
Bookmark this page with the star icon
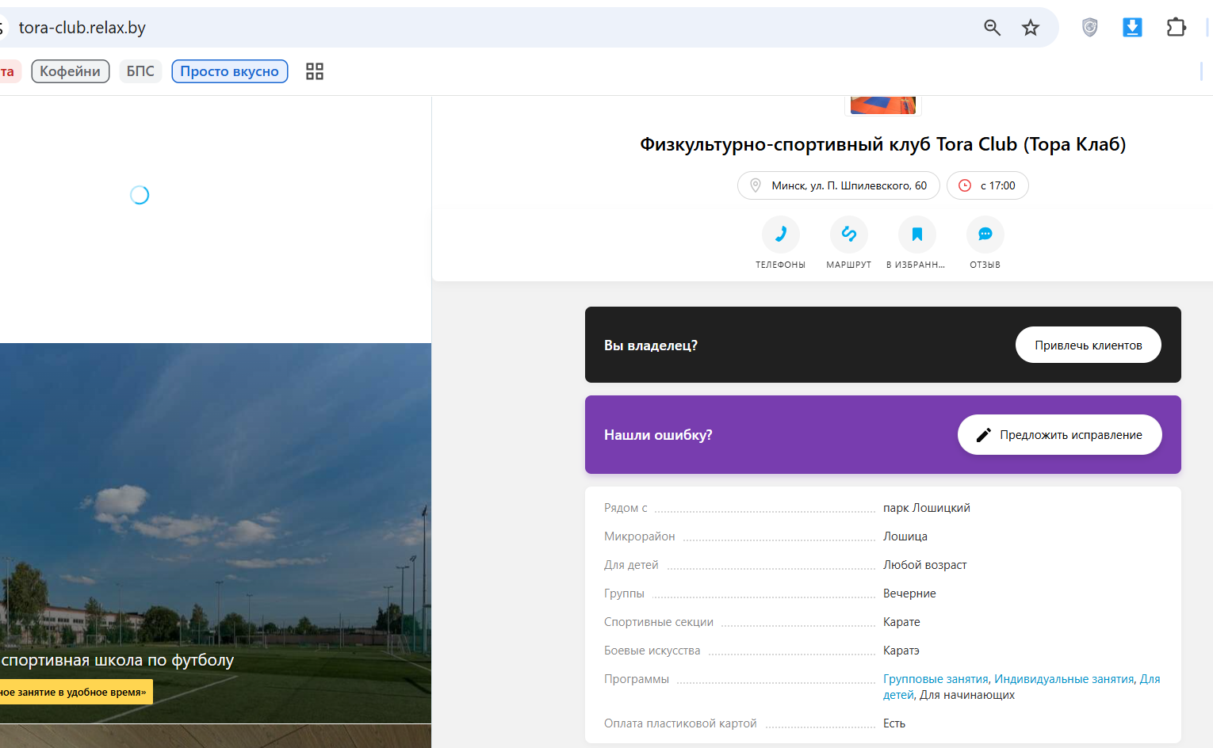[x=1030, y=28]
